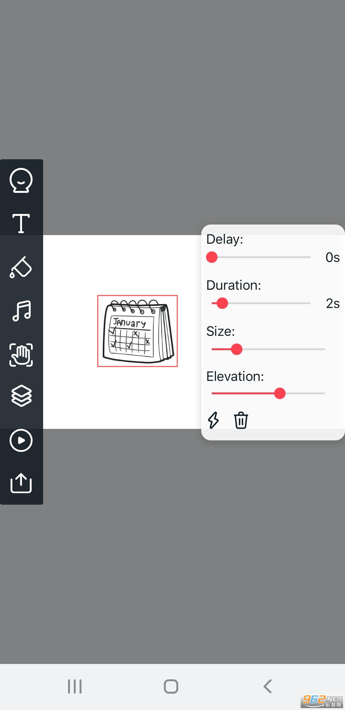The height and width of the screenshot is (710, 345).
Task: Select the hand gesture tool
Action: click(21, 355)
